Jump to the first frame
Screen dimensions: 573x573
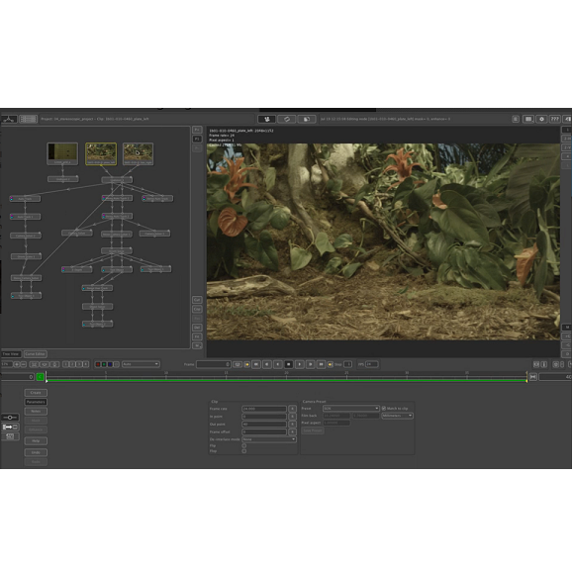click(256, 364)
